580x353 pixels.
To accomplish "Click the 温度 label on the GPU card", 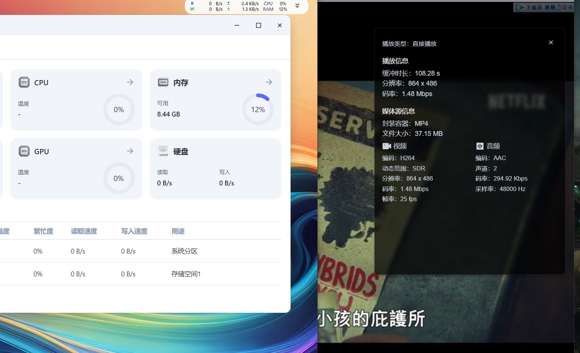I will pos(23,172).
